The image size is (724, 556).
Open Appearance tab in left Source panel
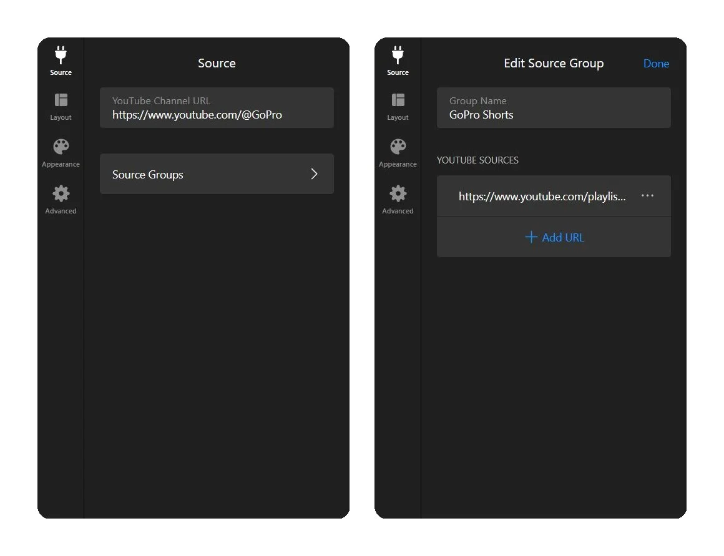[61, 154]
